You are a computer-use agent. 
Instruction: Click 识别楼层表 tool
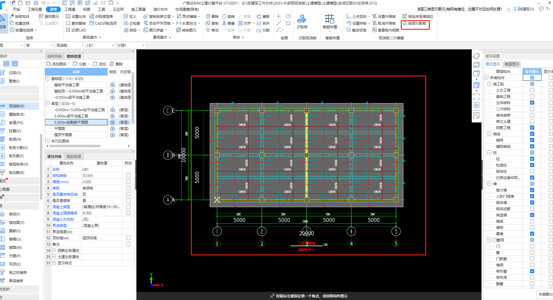click(x=101, y=16)
